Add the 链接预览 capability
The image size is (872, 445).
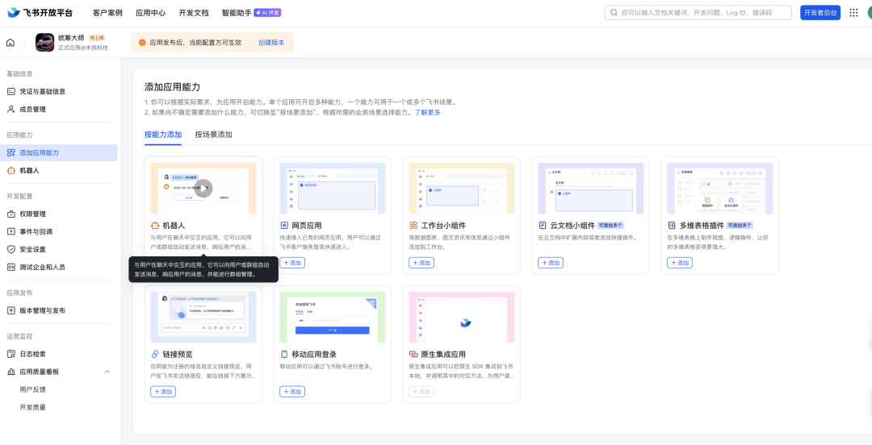[163, 392]
